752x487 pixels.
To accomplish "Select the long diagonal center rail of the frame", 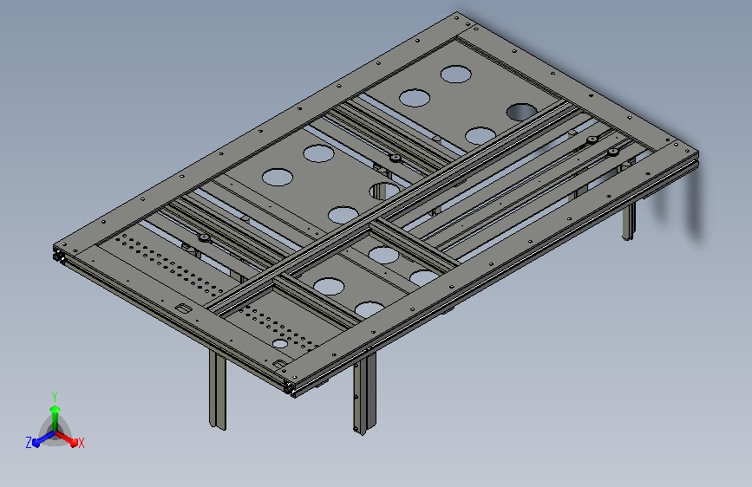I will pyautogui.click(x=393, y=209).
